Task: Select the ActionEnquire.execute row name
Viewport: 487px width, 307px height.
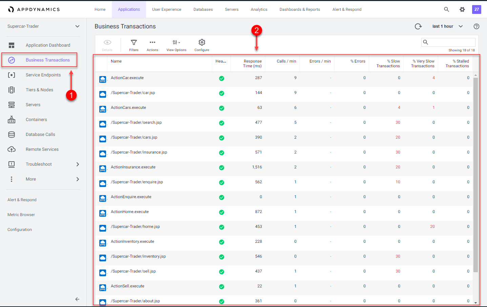Action: coord(131,197)
